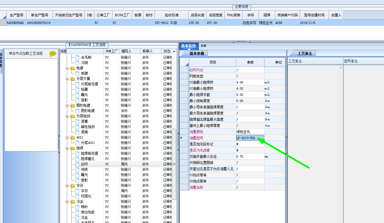This screenshot has height=223, width=384.
Task: Click the tree scrollbar up arrow
Action: 174,51
